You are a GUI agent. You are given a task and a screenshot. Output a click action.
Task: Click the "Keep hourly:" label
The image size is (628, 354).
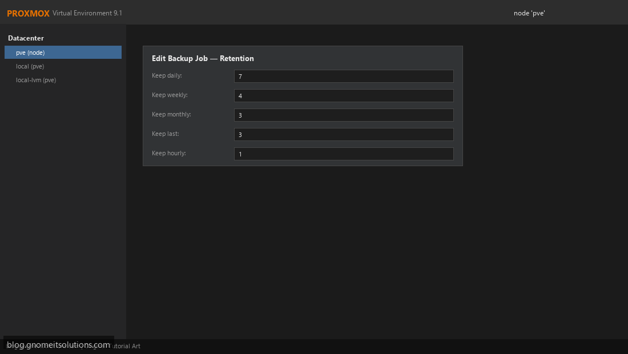click(x=168, y=153)
